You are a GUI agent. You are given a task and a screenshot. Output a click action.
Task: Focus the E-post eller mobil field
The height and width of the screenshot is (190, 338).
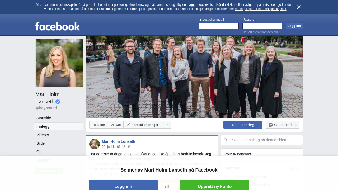[219, 26]
